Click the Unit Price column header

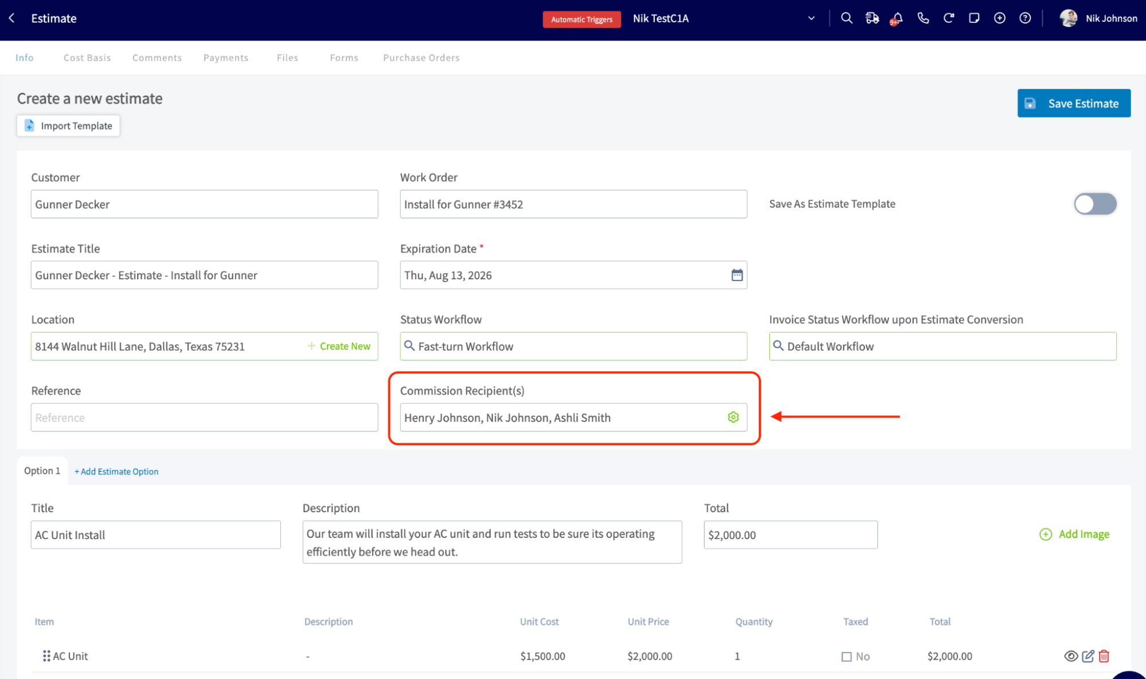point(648,622)
